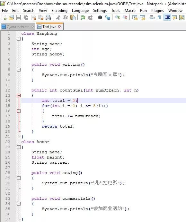Click the Synchronize vertical scrolling icon
This screenshot has width=186, height=222.
click(135, 17)
